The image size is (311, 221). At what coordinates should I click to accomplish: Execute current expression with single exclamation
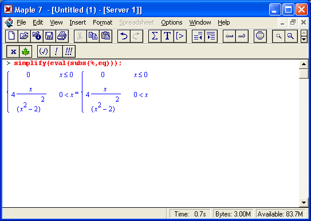56,51
